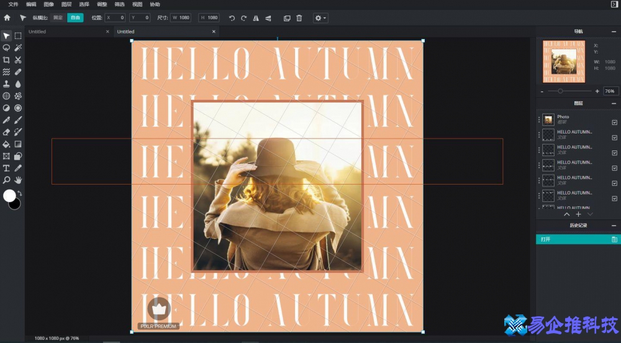The width and height of the screenshot is (621, 343).
Task: Click the white foreground color swatch
Action: pyautogui.click(x=9, y=196)
